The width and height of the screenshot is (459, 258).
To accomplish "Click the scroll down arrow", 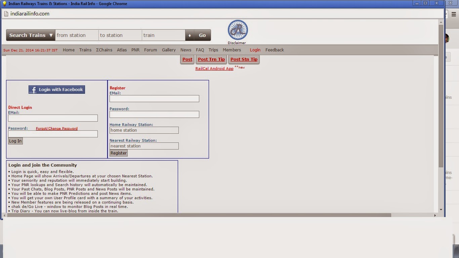I will click(441, 210).
